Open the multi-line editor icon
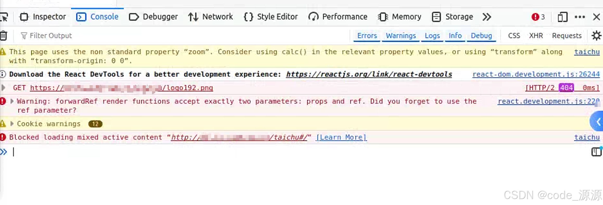This screenshot has width=603, height=205. (596, 152)
